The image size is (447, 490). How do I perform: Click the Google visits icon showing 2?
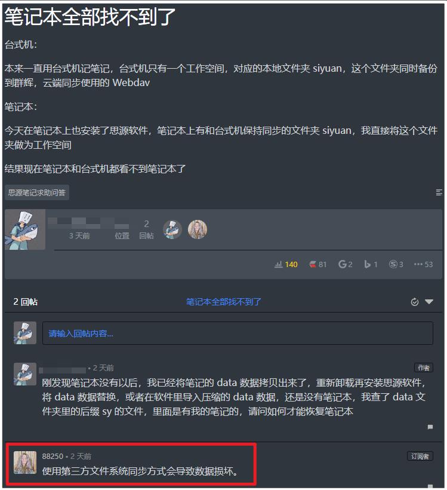pyautogui.click(x=342, y=264)
